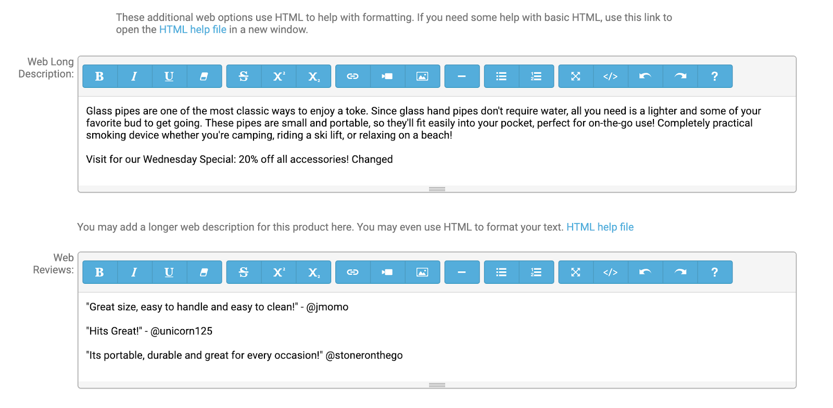Click resize handle below Web Long Description

[x=437, y=189]
